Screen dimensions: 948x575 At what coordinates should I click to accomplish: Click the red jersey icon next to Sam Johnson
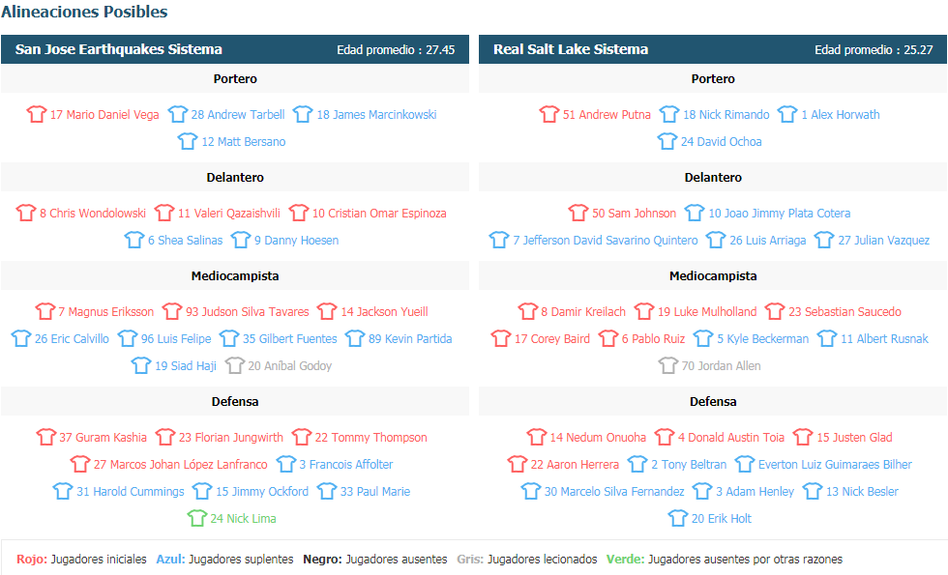coord(578,212)
